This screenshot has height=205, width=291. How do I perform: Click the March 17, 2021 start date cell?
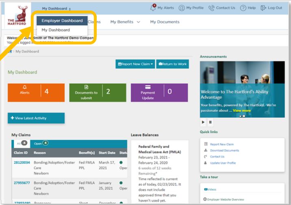coord(107,165)
